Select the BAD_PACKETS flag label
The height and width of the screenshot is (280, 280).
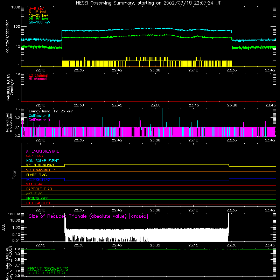(38, 203)
